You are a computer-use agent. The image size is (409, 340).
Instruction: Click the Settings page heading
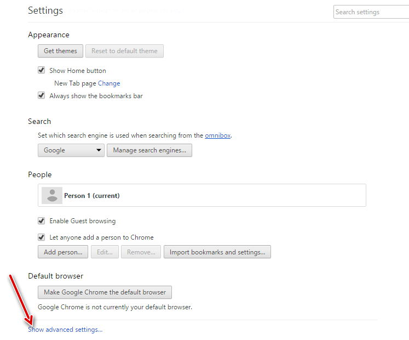(45, 10)
